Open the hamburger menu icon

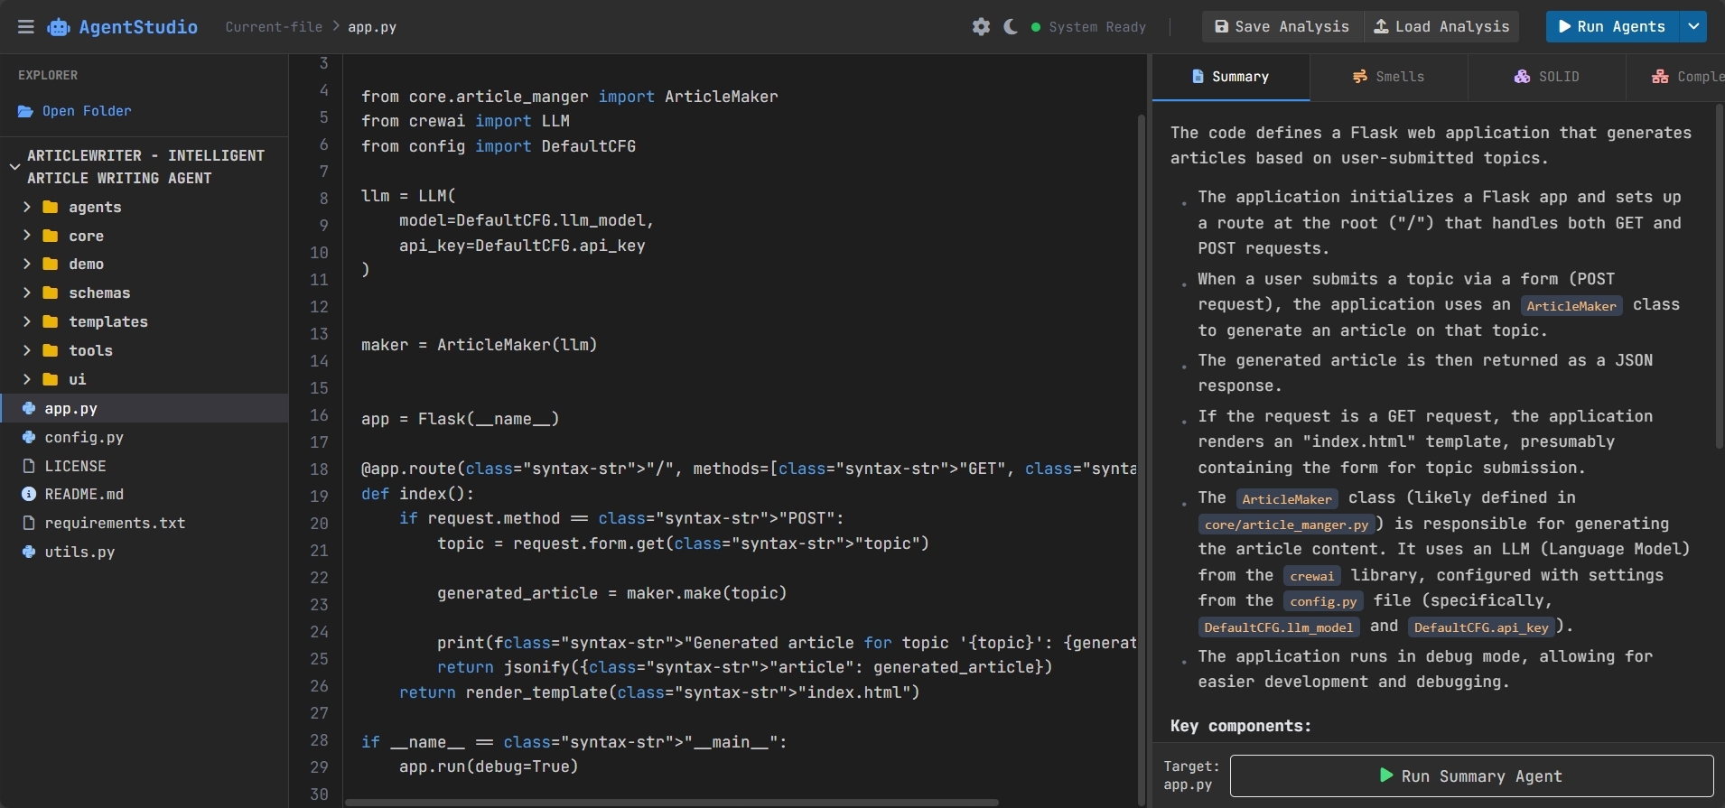point(26,27)
